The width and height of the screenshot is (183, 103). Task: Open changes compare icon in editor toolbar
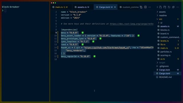141,7
